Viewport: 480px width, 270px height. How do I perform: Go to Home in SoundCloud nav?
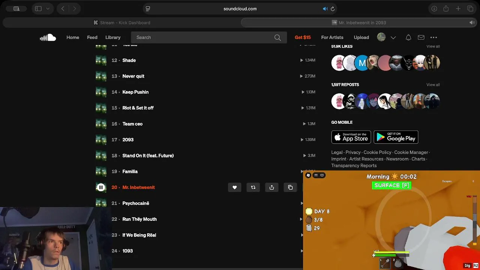tap(73, 37)
